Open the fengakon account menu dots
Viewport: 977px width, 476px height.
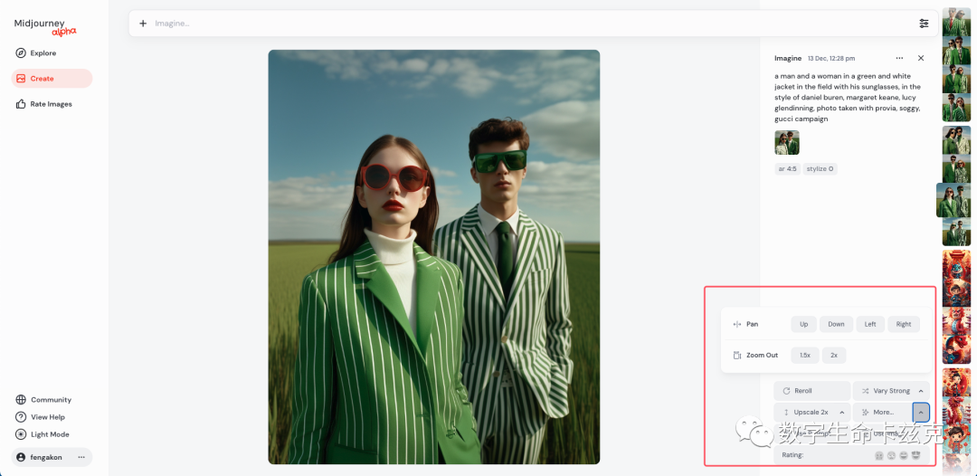point(81,457)
